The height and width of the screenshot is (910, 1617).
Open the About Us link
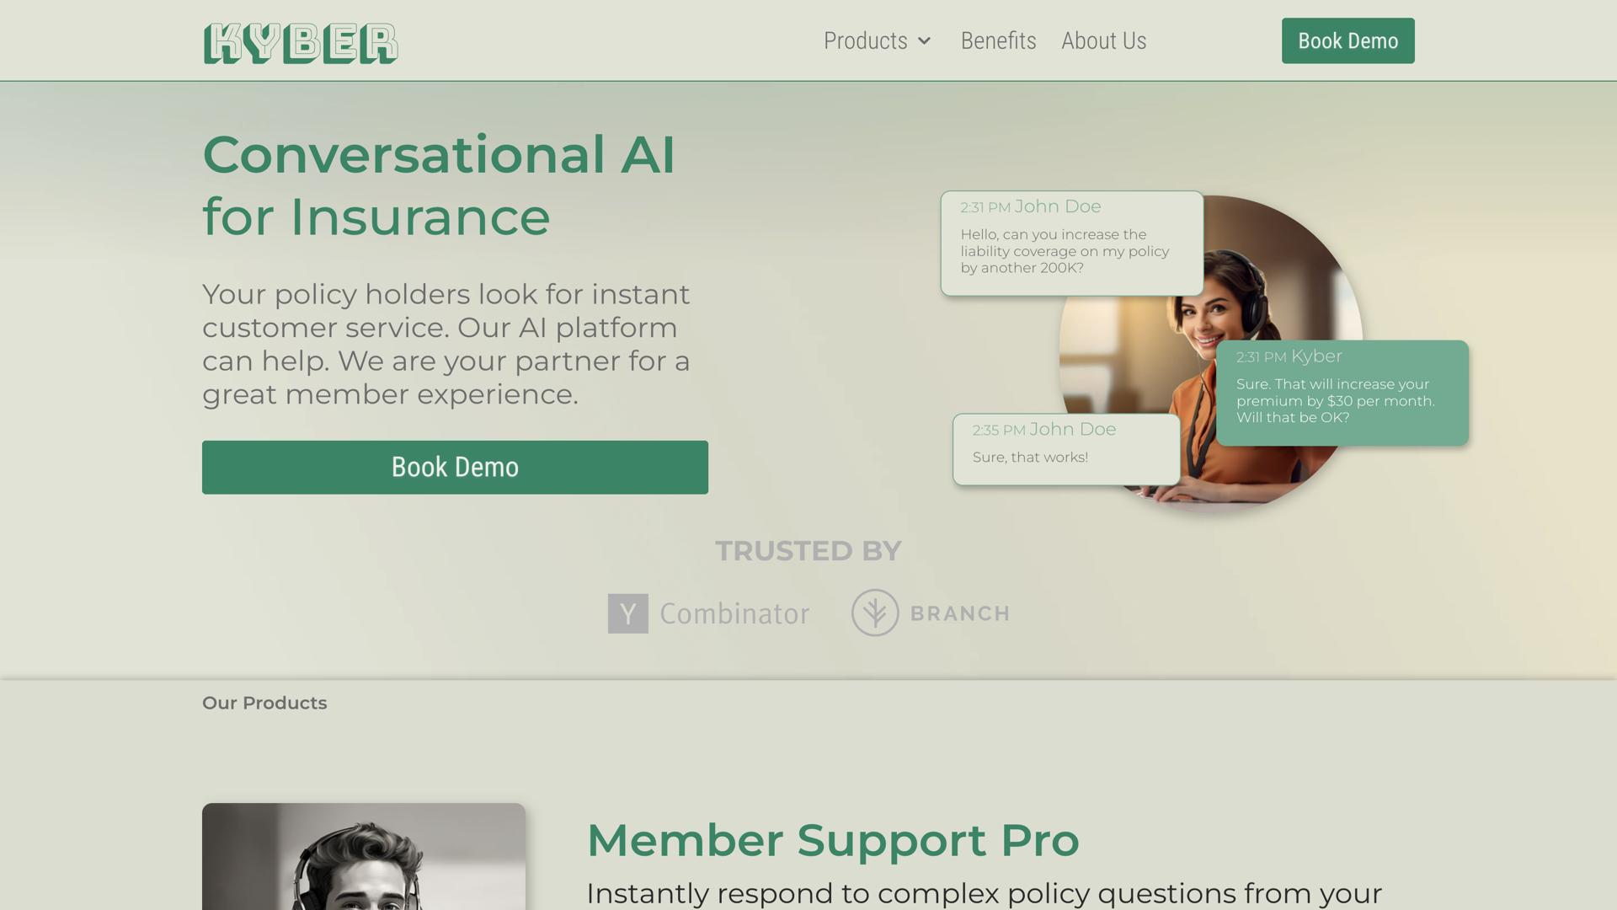tap(1103, 41)
